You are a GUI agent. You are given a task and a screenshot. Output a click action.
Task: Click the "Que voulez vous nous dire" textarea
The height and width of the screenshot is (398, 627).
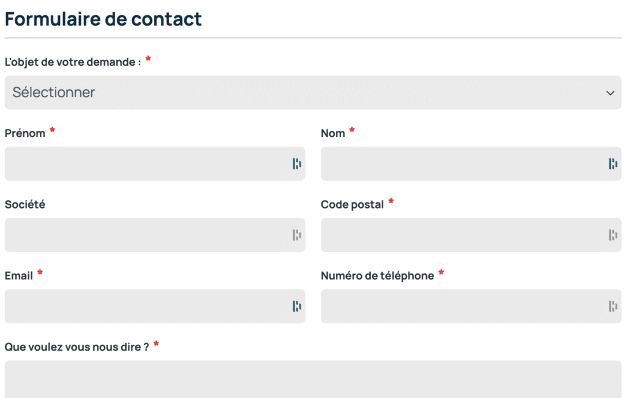click(x=313, y=379)
